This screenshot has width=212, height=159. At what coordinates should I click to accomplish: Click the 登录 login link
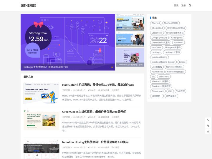pos(176,5)
